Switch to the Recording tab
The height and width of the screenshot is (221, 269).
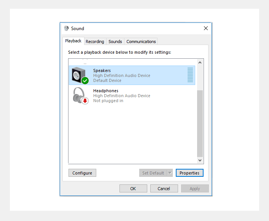[x=95, y=42]
